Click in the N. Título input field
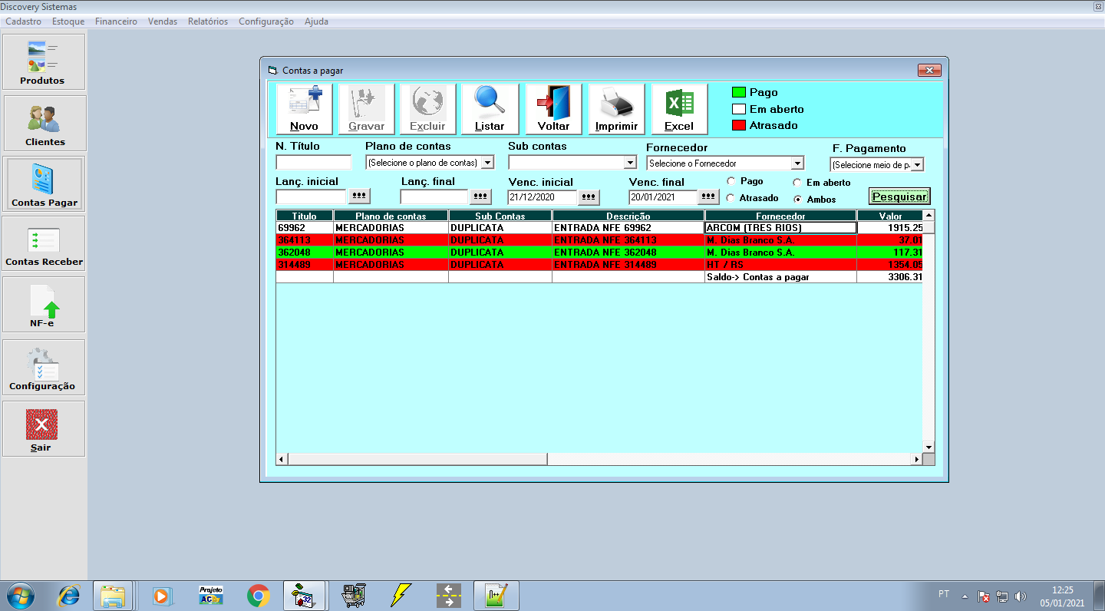 pyautogui.click(x=313, y=162)
